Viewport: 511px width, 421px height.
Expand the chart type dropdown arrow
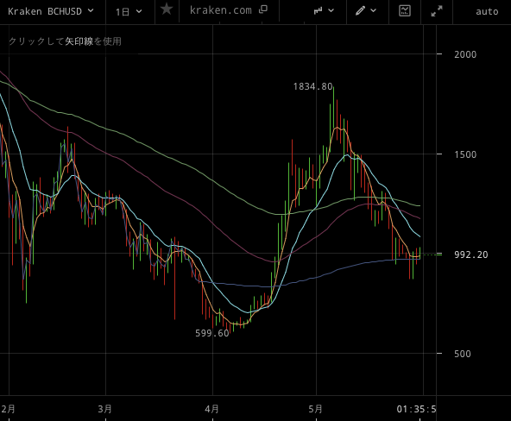(x=331, y=10)
